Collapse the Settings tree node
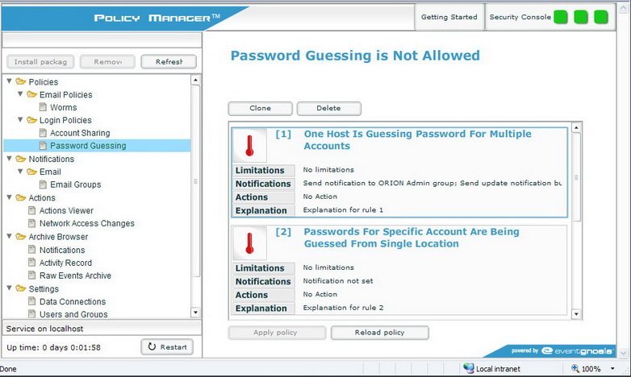Viewport: 631px width, 377px height. click(9, 288)
